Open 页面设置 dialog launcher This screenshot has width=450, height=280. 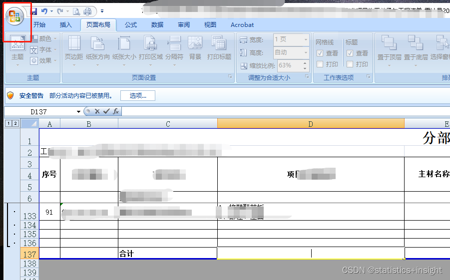(230, 76)
